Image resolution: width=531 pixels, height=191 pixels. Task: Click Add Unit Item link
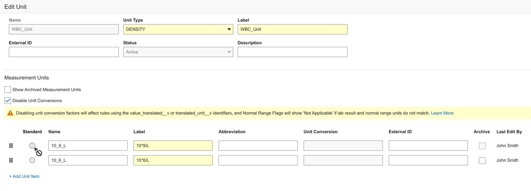pyautogui.click(x=24, y=176)
